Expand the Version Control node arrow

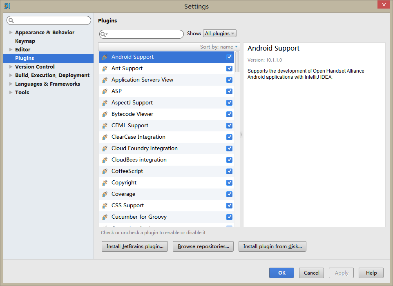(11, 67)
